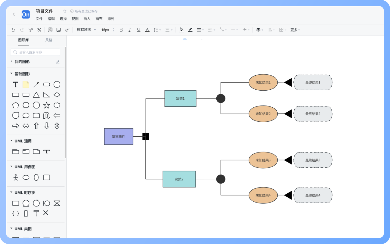Screen dimensions: 390x244
Task: Click the edit pencil beside 我的图形
Action: pos(58,62)
